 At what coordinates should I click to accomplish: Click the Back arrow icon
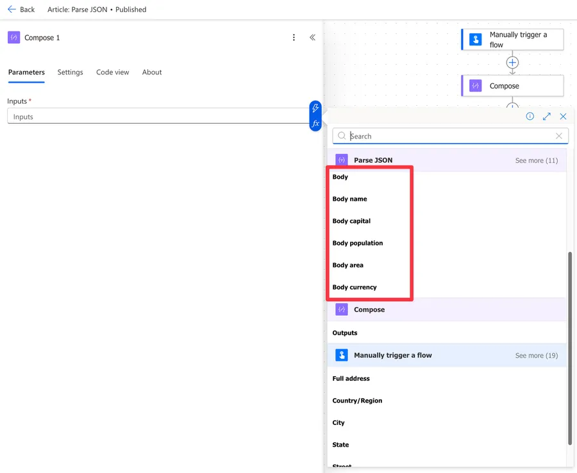12,10
